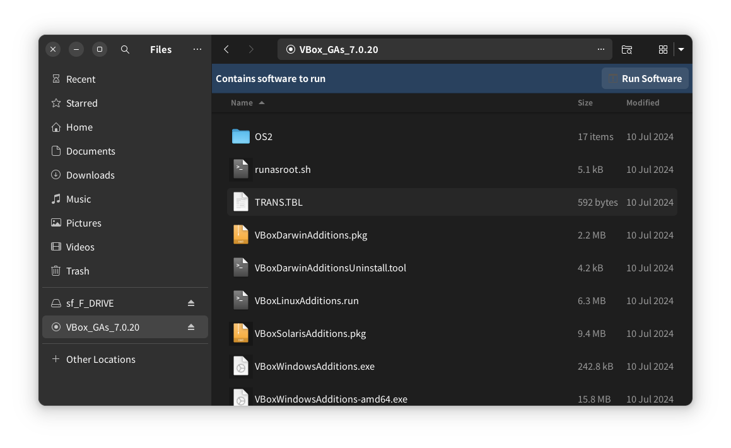The height and width of the screenshot is (448, 731).
Task: Select VBoxDarwinAdditionsUninstall.tool file name
Action: [330, 268]
